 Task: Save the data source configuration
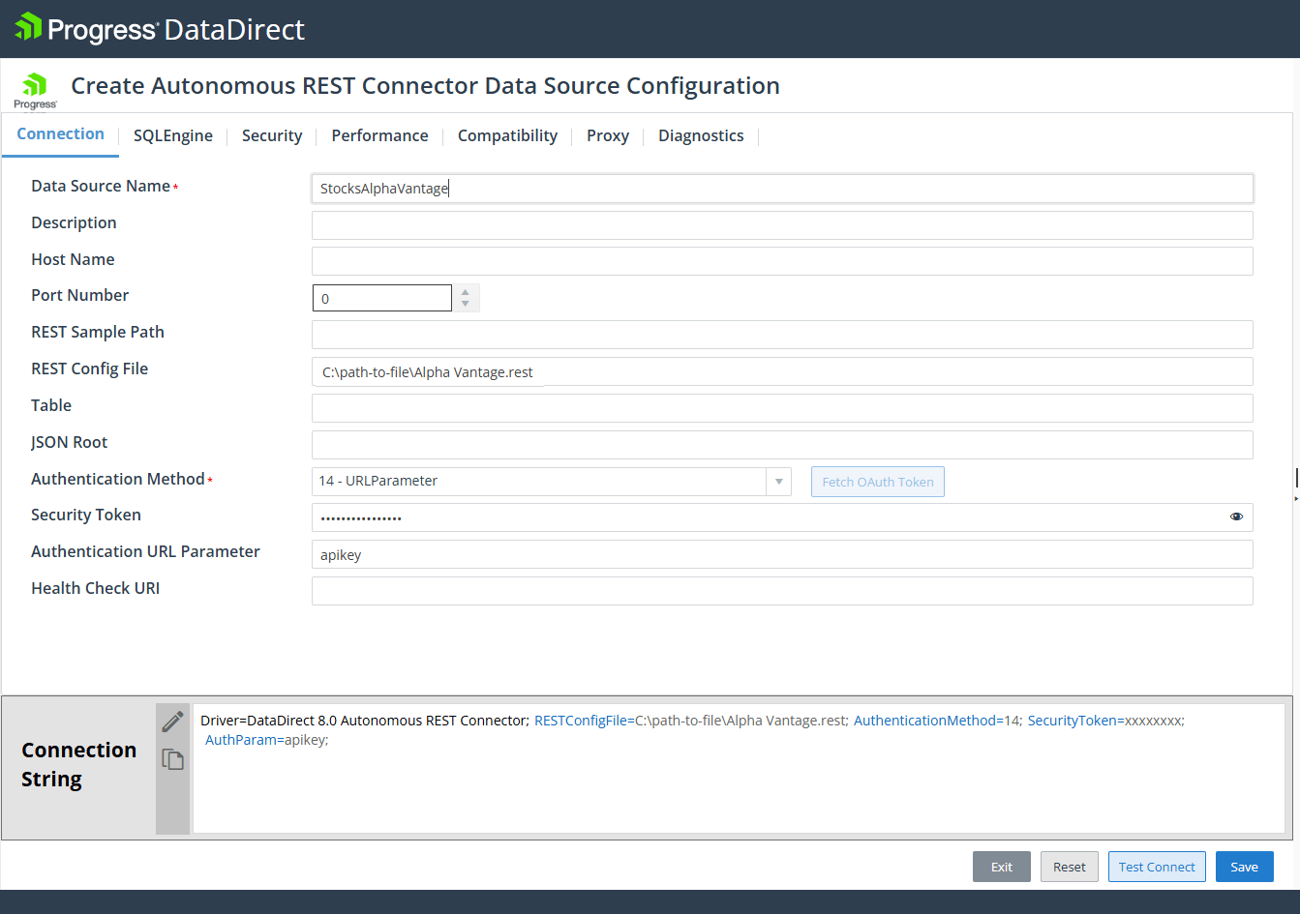(x=1244, y=867)
